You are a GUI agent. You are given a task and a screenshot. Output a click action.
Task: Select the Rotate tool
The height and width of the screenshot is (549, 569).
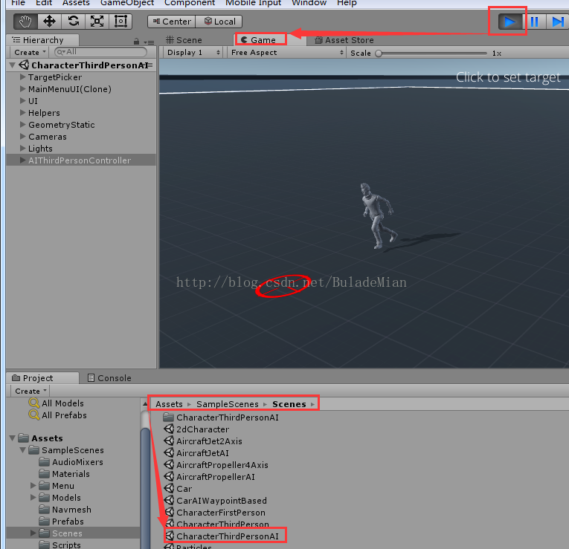74,22
